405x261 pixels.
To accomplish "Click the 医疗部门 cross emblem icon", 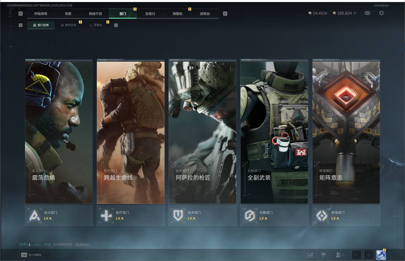I will tap(106, 216).
